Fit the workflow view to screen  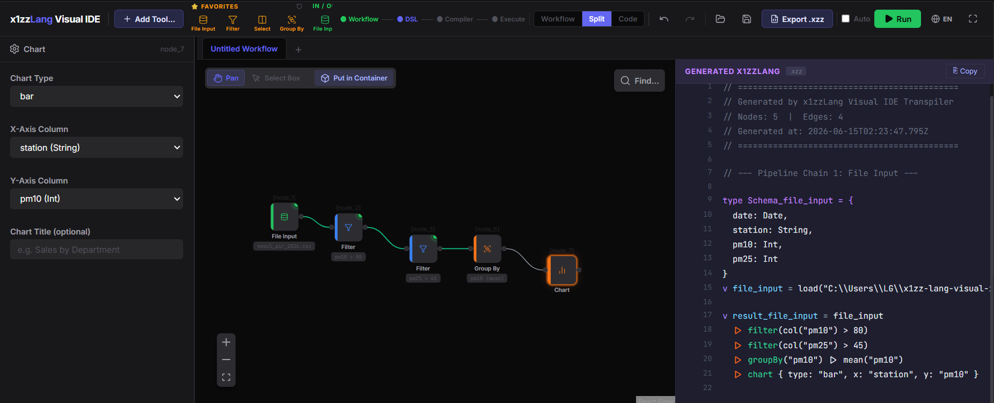coord(226,377)
